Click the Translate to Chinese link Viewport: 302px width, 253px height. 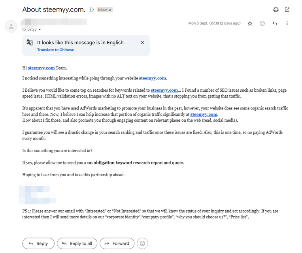click(56, 50)
